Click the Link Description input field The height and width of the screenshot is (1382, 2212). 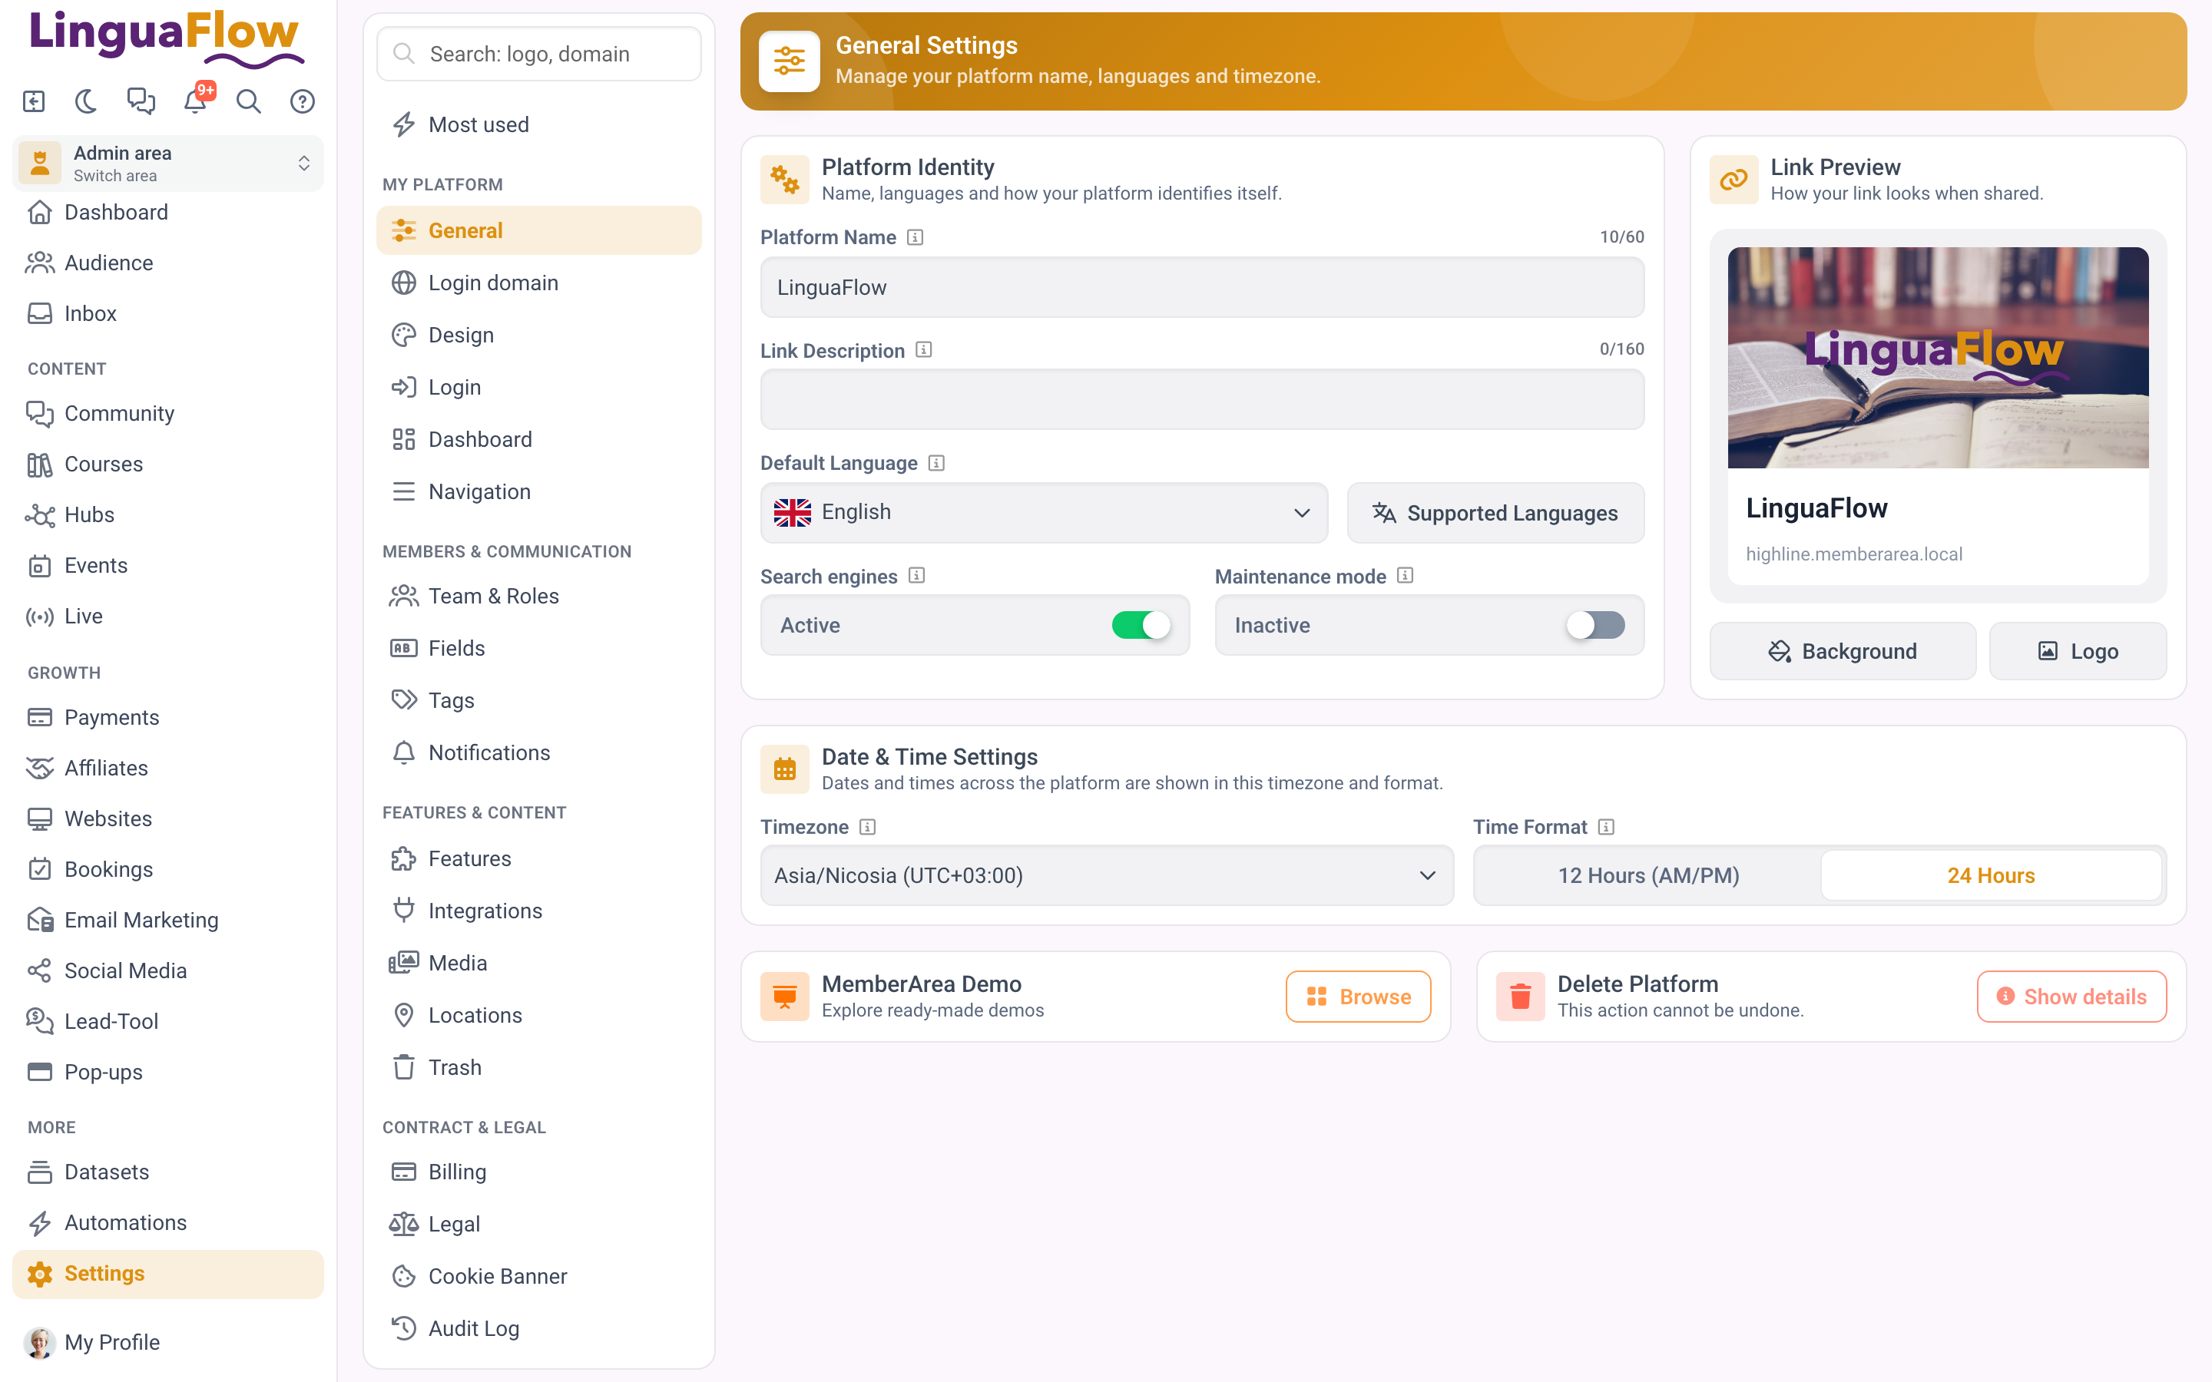(x=1202, y=399)
